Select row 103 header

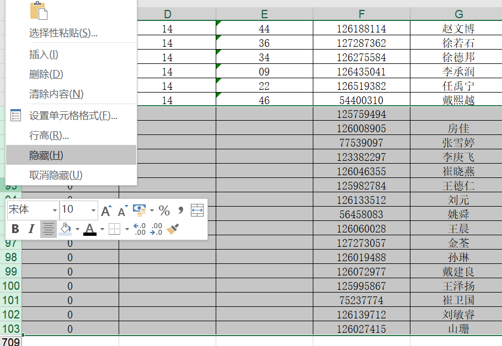click(11, 329)
